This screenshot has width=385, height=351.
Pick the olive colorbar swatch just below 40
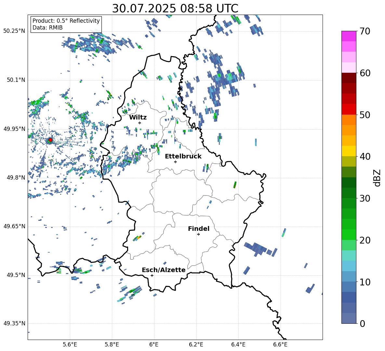pos(349,161)
